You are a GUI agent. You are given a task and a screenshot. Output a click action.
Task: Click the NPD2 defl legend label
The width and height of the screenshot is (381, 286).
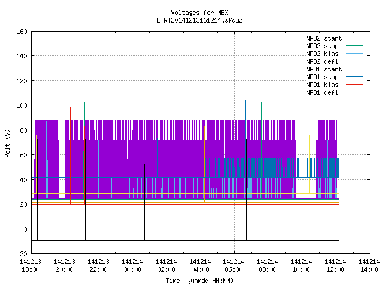322,61
